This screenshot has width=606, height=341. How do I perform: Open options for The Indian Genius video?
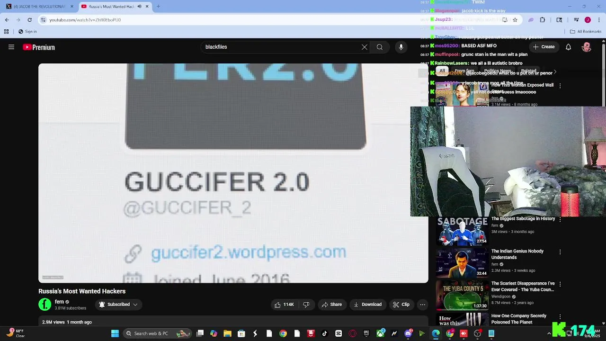(560, 252)
